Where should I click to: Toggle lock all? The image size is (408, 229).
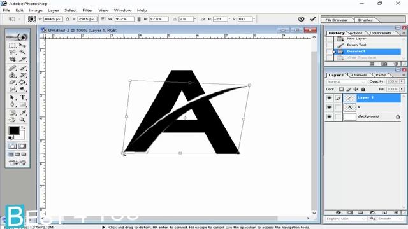(x=363, y=89)
